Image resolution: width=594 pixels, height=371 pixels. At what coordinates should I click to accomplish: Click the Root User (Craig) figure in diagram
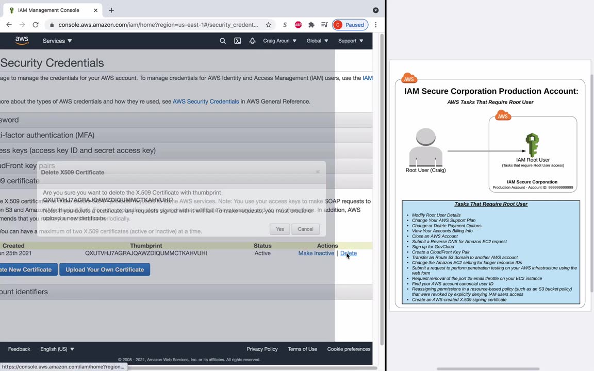click(x=425, y=147)
